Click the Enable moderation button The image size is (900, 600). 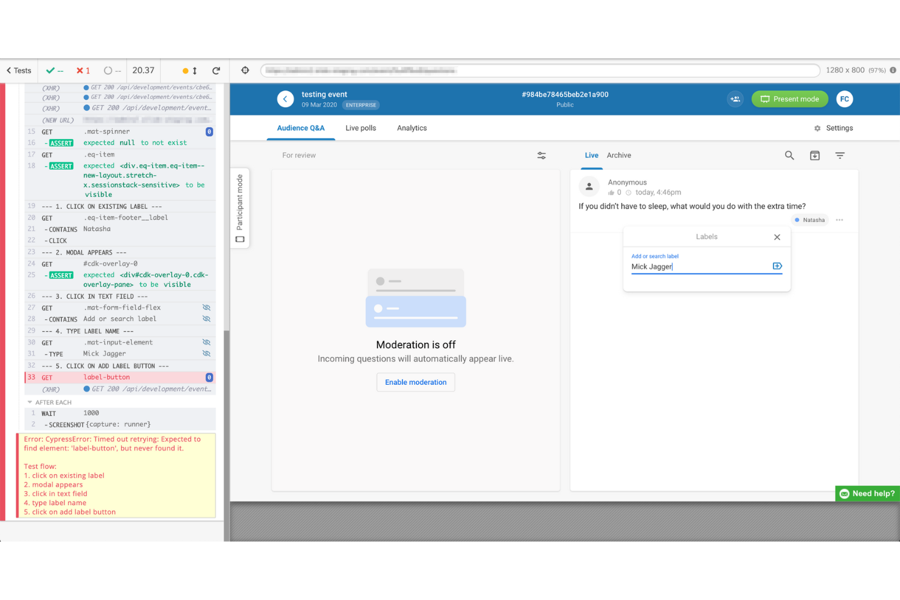point(415,382)
